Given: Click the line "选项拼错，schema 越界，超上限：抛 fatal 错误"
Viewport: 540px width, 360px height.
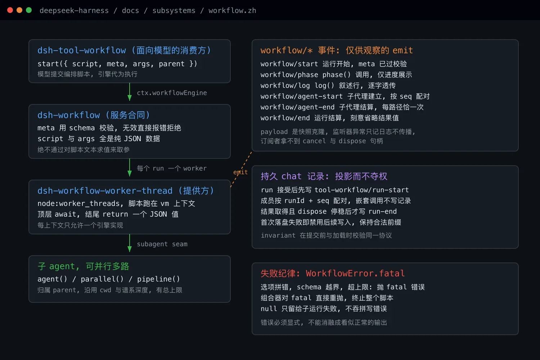Looking at the screenshot, I should pyautogui.click(x=343, y=287).
